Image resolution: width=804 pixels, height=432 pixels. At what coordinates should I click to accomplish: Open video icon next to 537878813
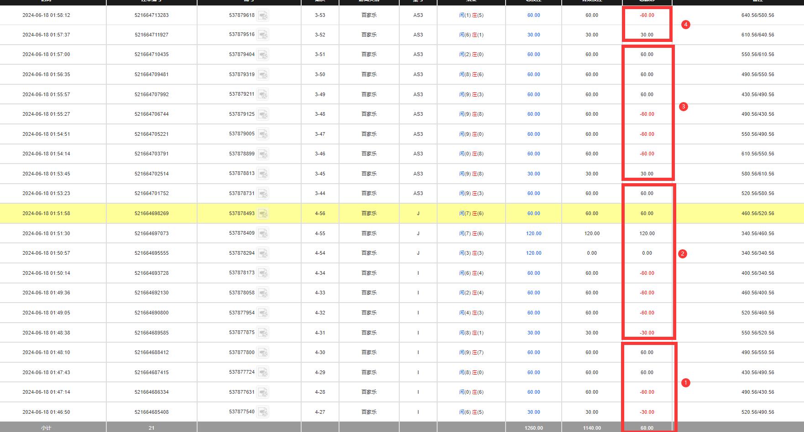[263, 174]
